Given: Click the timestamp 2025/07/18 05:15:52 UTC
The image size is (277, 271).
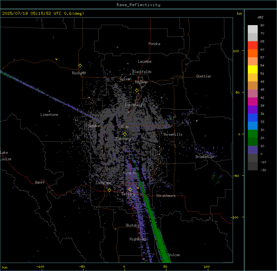Looking at the screenshot, I should (x=32, y=14).
